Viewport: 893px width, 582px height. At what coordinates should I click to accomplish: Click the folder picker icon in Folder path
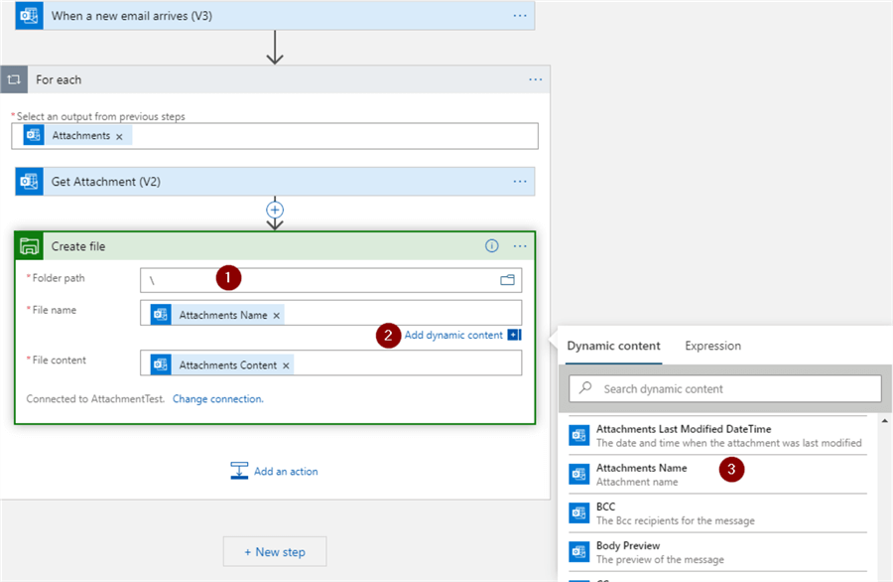[507, 280]
